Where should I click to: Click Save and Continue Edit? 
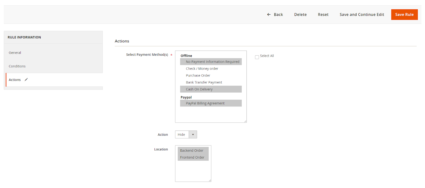coord(362,15)
